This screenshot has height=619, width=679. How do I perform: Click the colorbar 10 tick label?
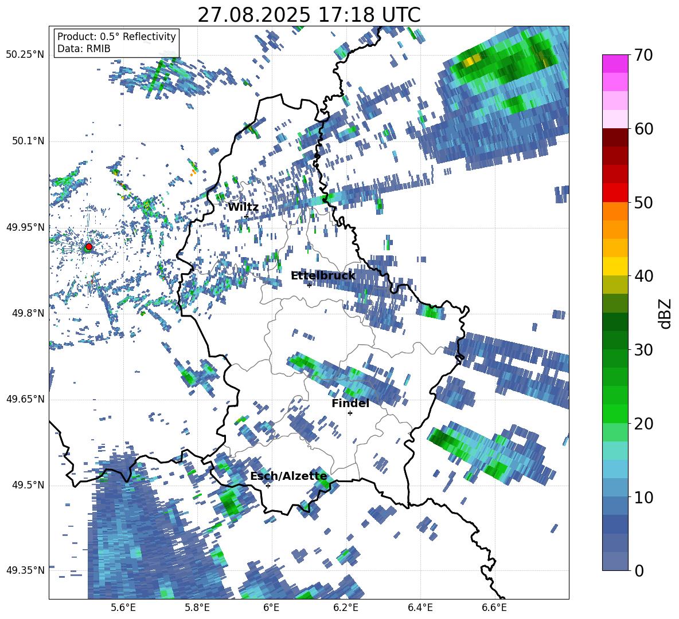click(x=643, y=497)
